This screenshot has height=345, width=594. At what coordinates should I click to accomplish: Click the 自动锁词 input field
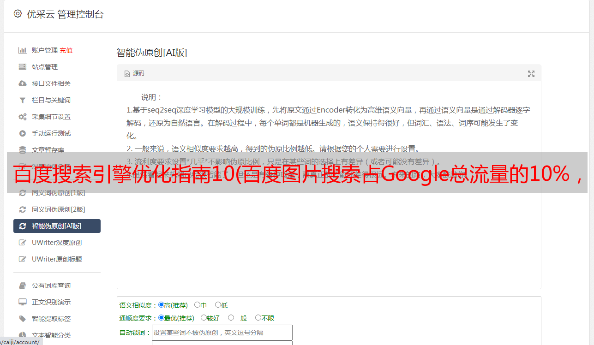(222, 333)
